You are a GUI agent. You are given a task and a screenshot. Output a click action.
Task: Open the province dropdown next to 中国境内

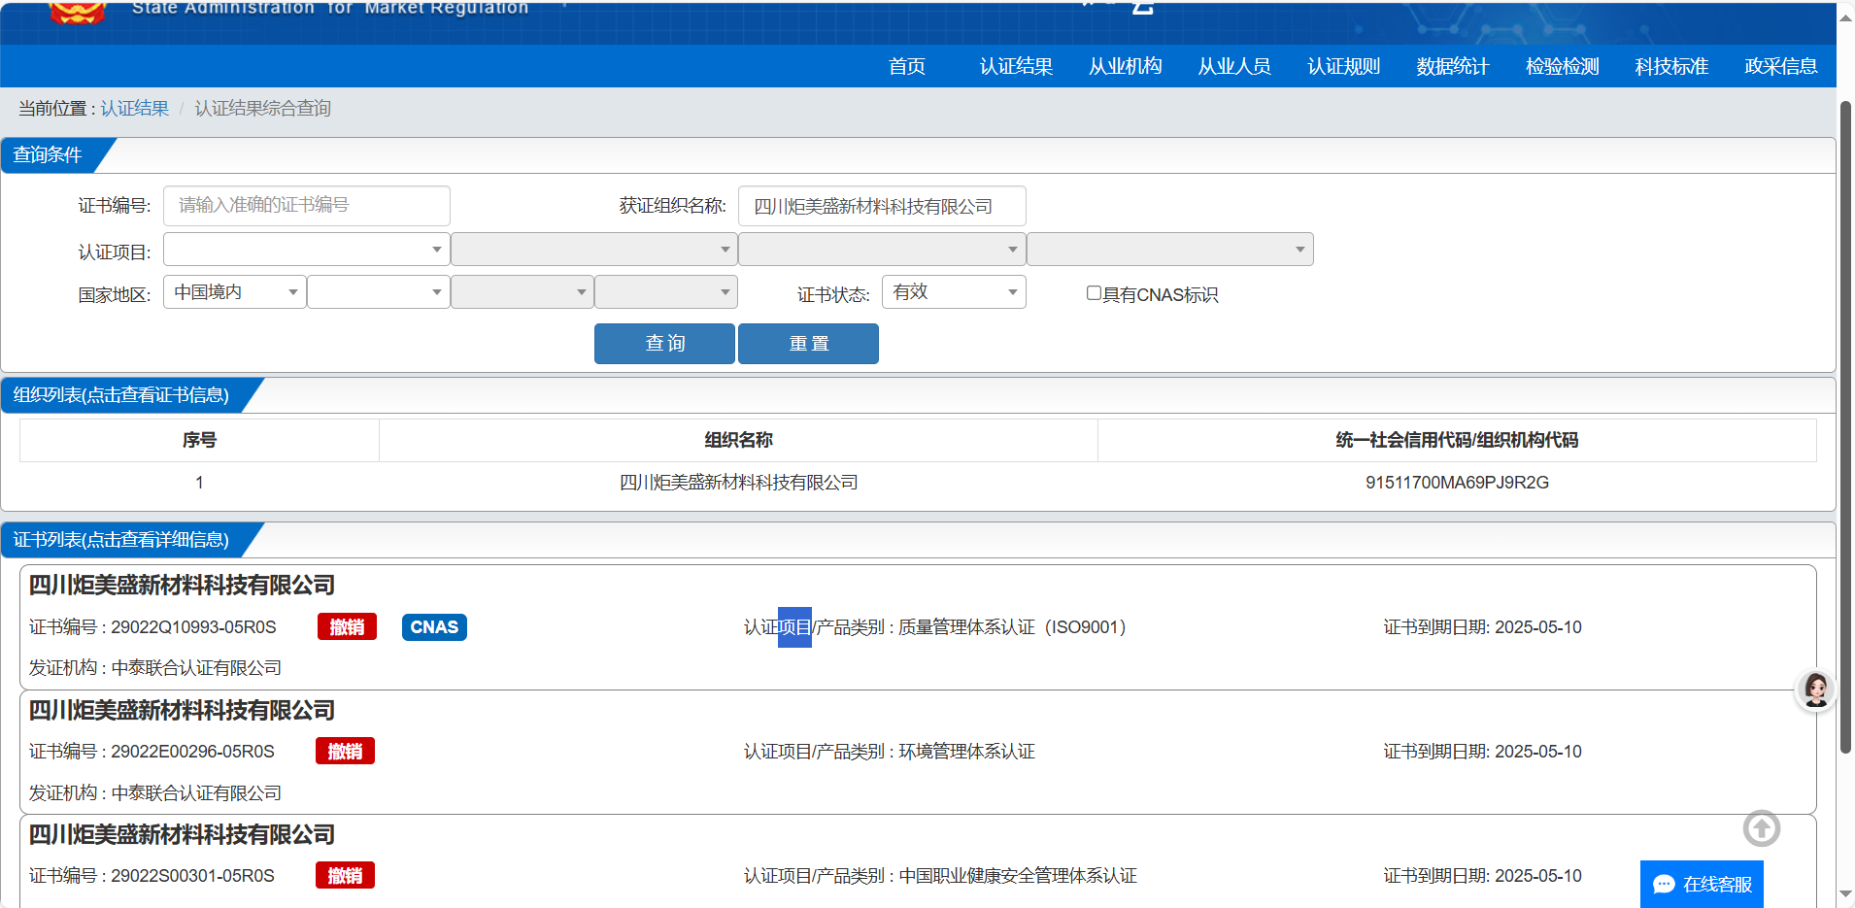[x=378, y=292]
